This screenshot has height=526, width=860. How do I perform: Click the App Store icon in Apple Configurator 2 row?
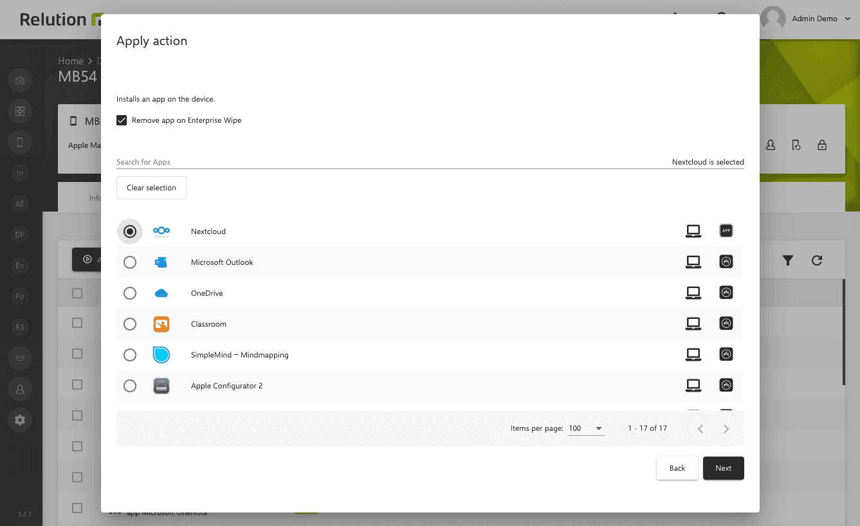tap(726, 385)
